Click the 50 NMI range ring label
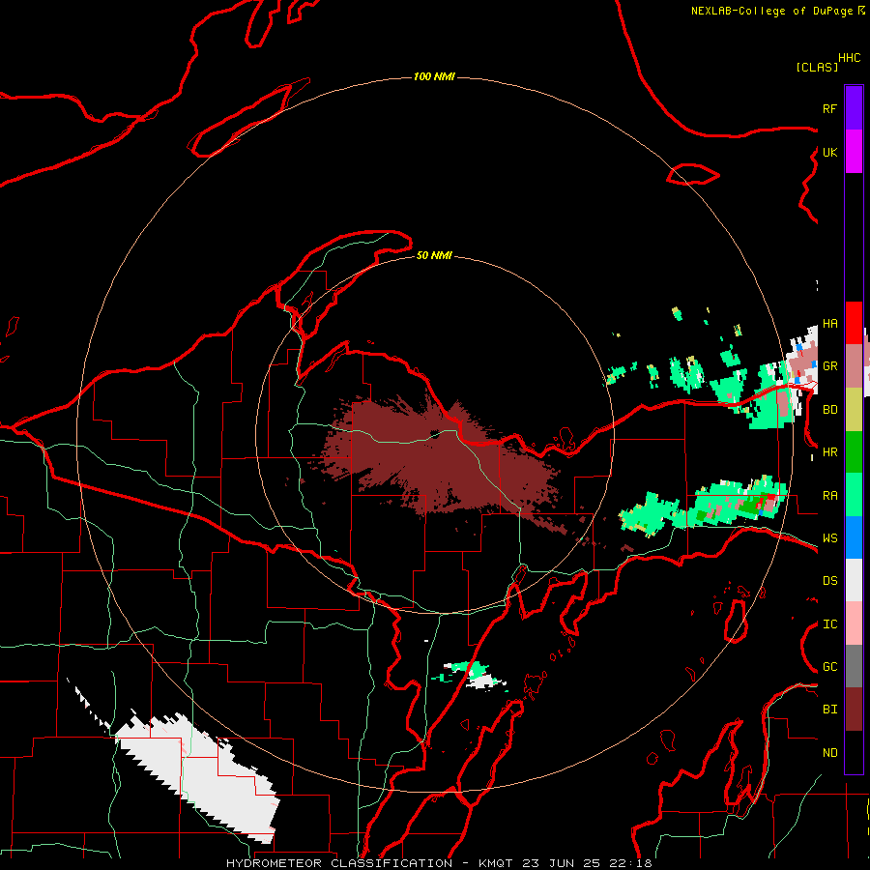 pyautogui.click(x=434, y=255)
